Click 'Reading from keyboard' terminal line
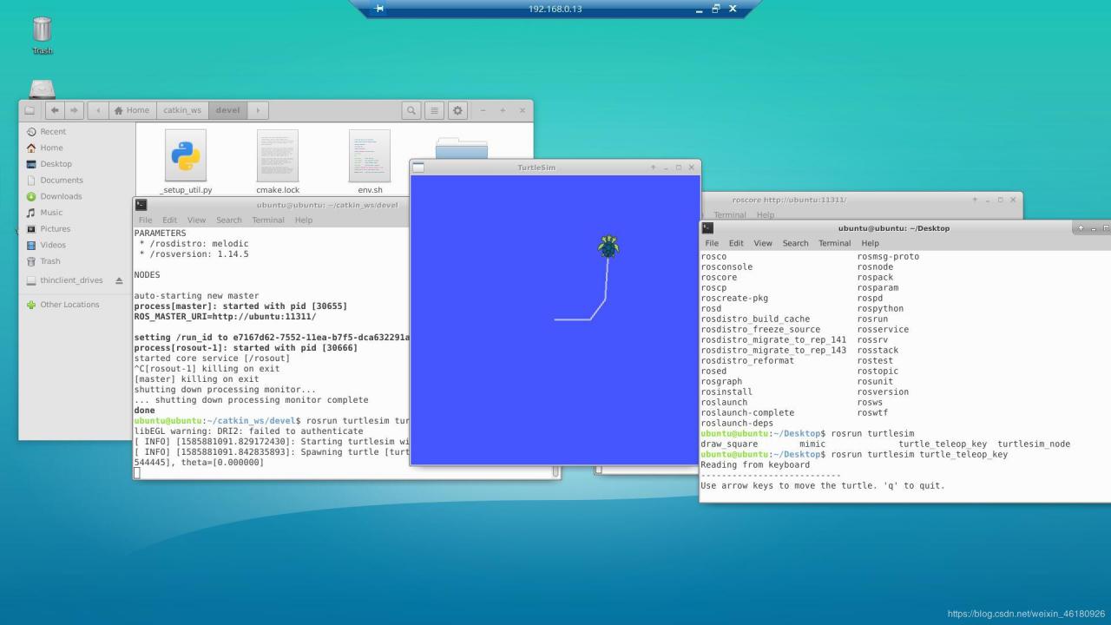The width and height of the screenshot is (1111, 625). pyautogui.click(x=755, y=464)
